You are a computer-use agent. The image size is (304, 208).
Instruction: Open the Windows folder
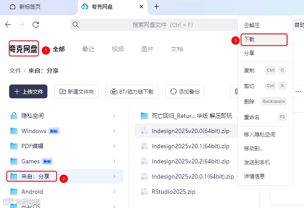[x=34, y=131]
